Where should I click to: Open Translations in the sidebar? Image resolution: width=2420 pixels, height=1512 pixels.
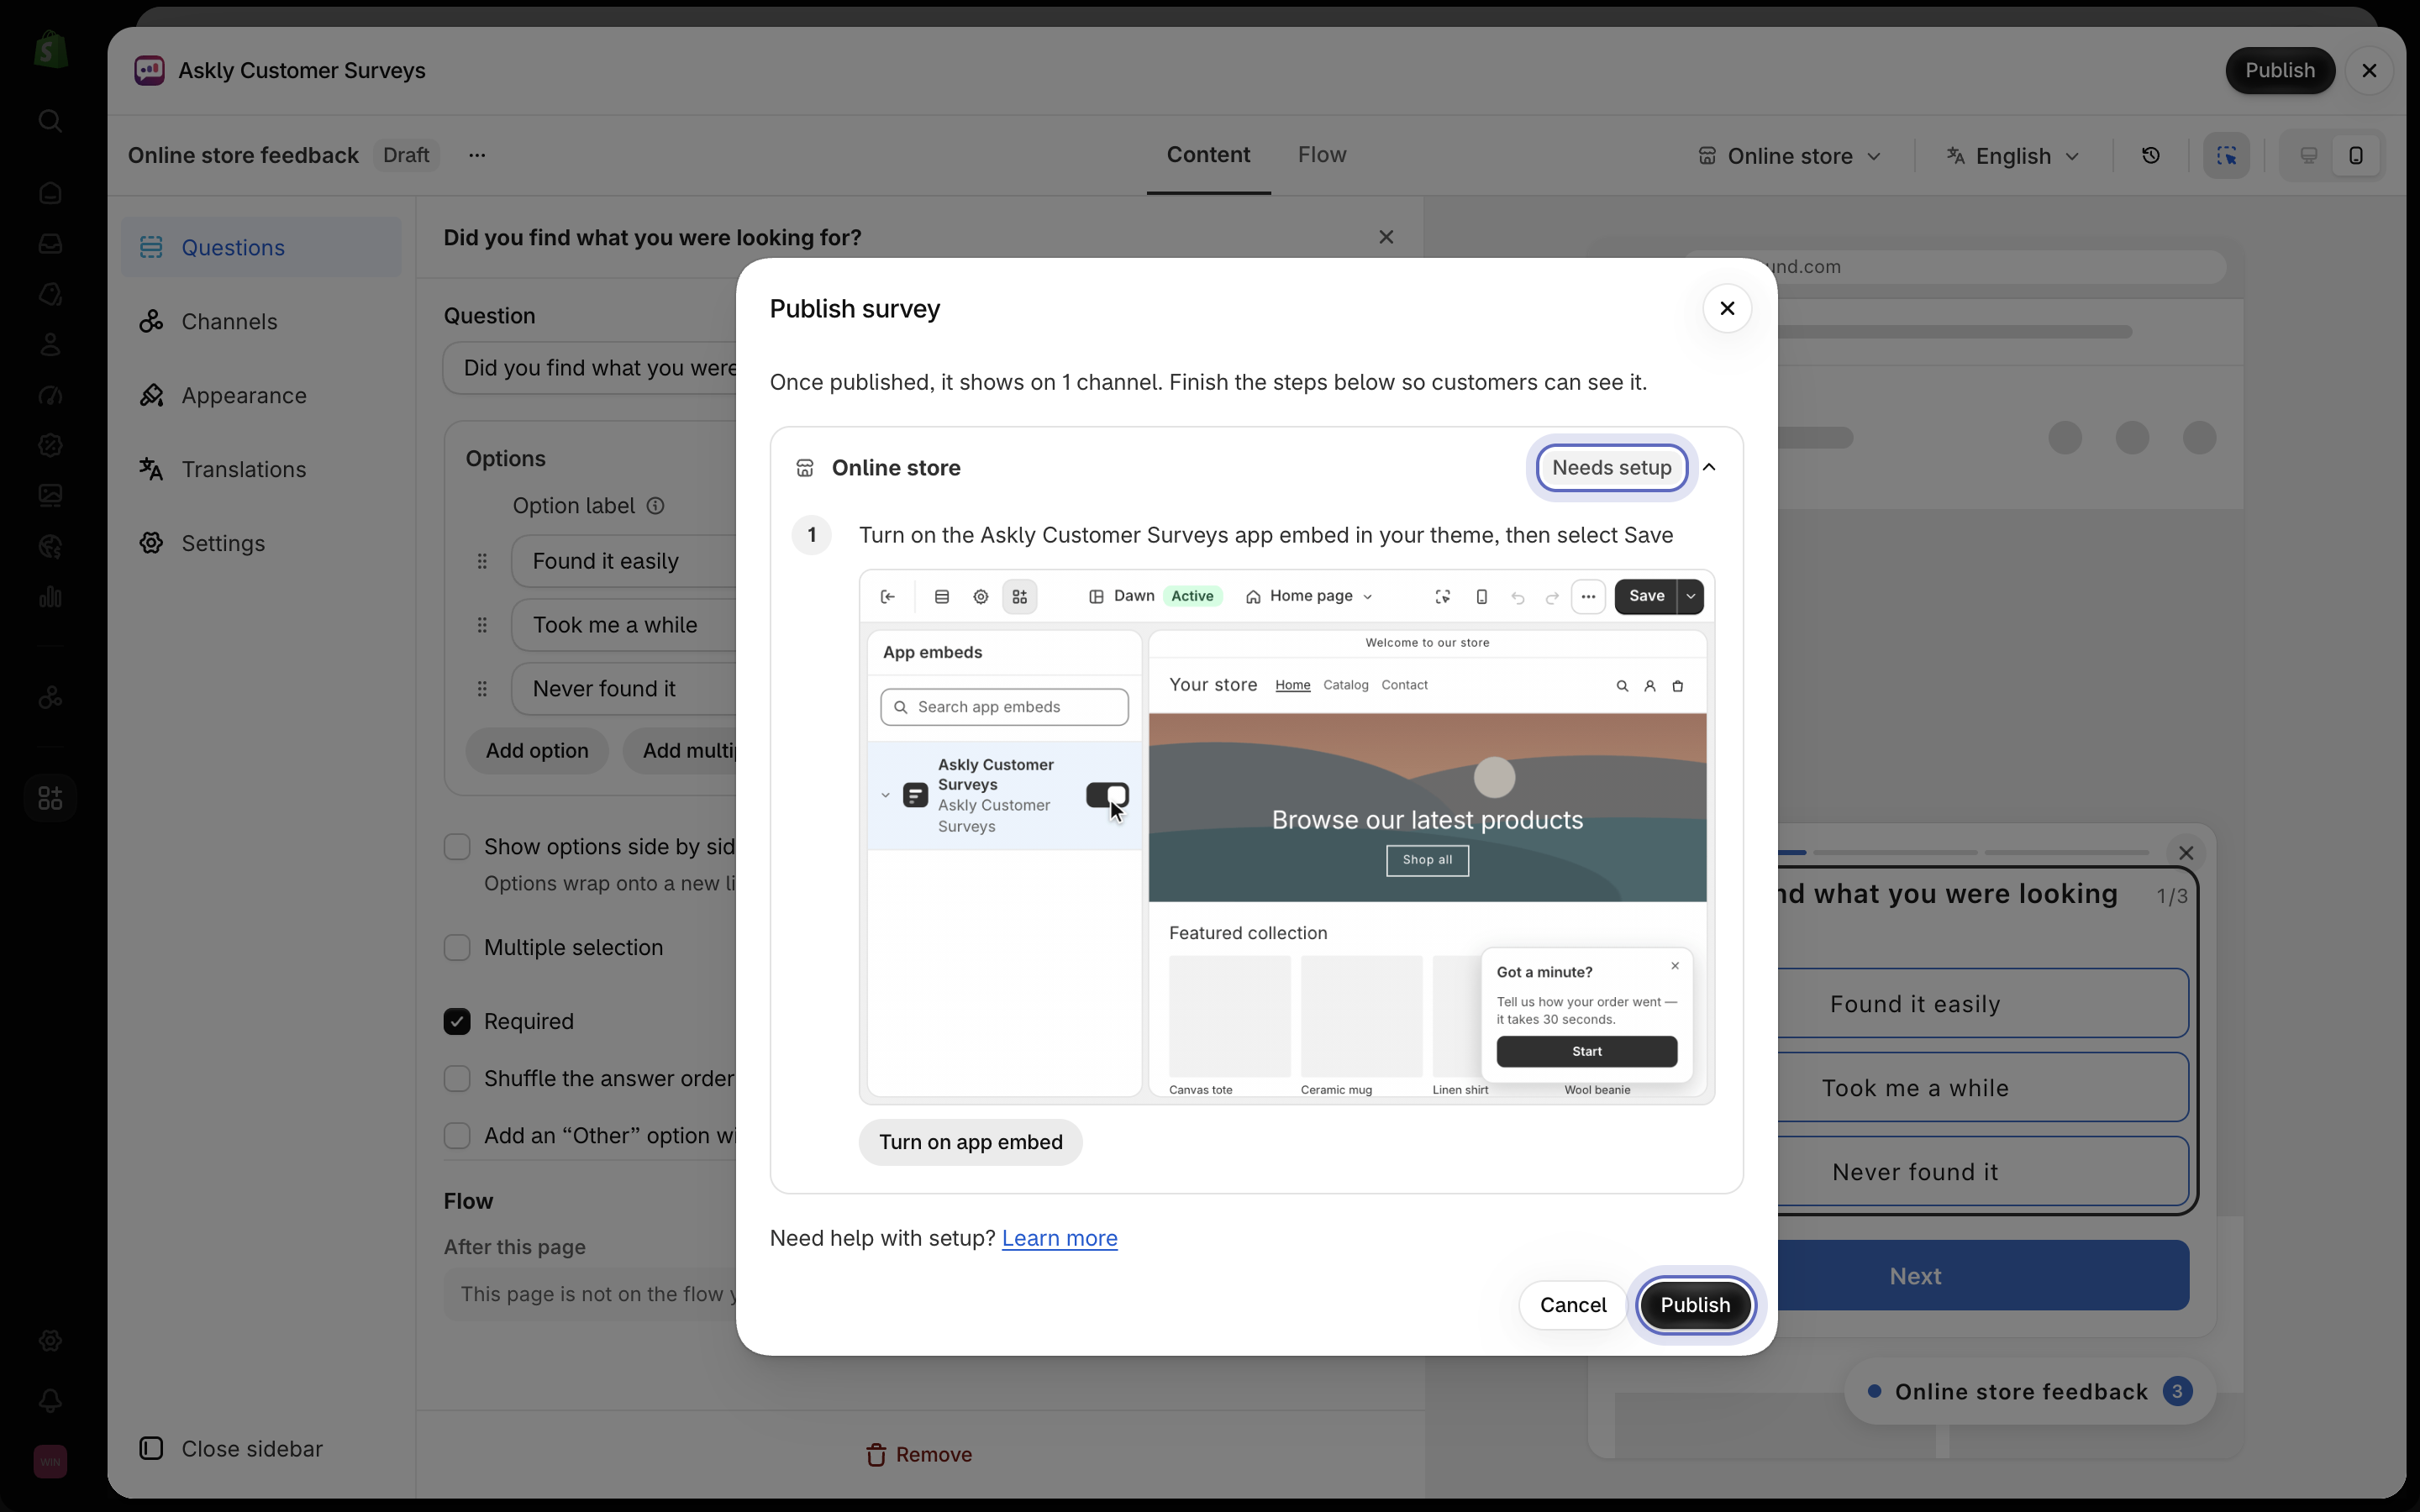click(261, 470)
